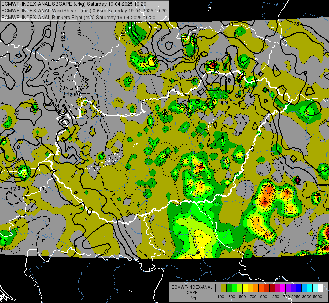Select the indigo swatch left of 2250 tick
Image resolution: width=329 pixels, height=303 pixels.
click(293, 288)
